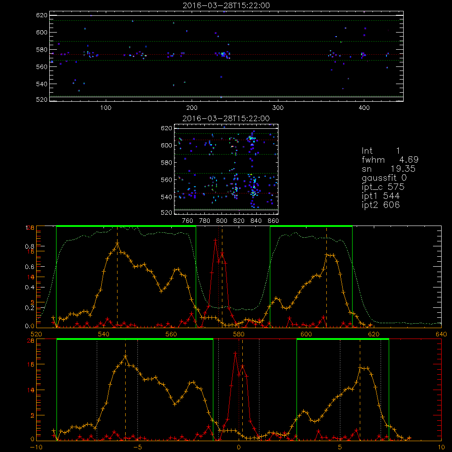Click the middle plot title 2016-03-28T15:22:00

click(226, 118)
